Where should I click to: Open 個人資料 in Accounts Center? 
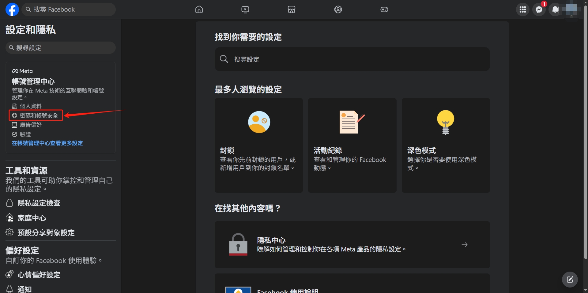(31, 106)
